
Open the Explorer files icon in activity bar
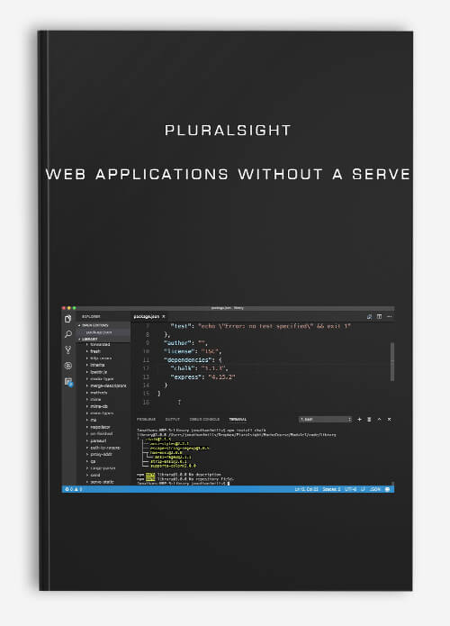(x=68, y=319)
